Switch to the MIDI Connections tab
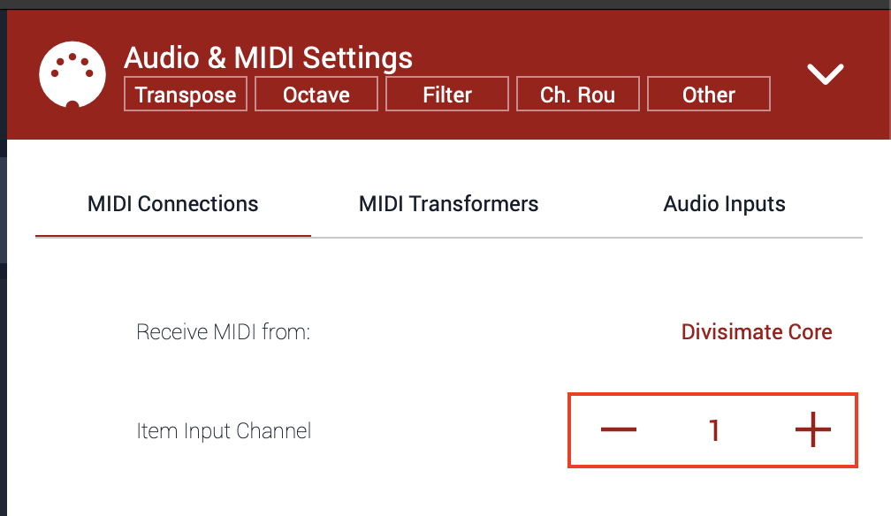 click(x=173, y=204)
